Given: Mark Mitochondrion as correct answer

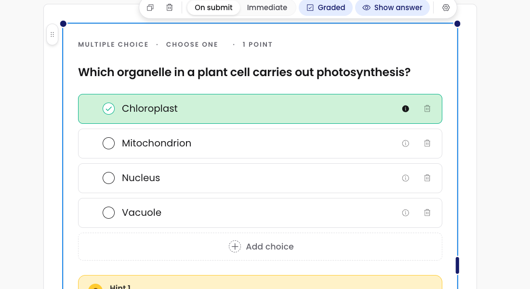Looking at the screenshot, I should (x=108, y=144).
